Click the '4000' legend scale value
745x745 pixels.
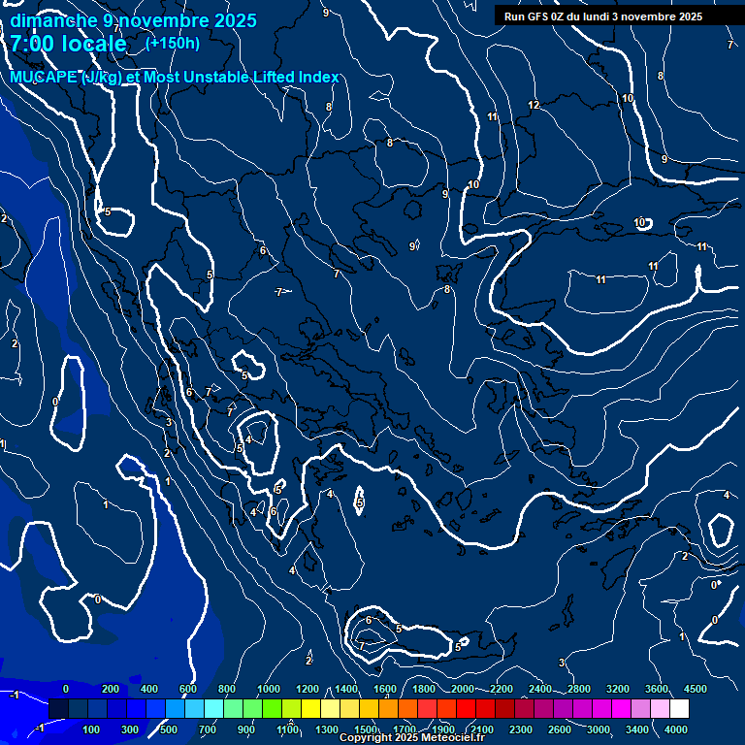pos(675,729)
